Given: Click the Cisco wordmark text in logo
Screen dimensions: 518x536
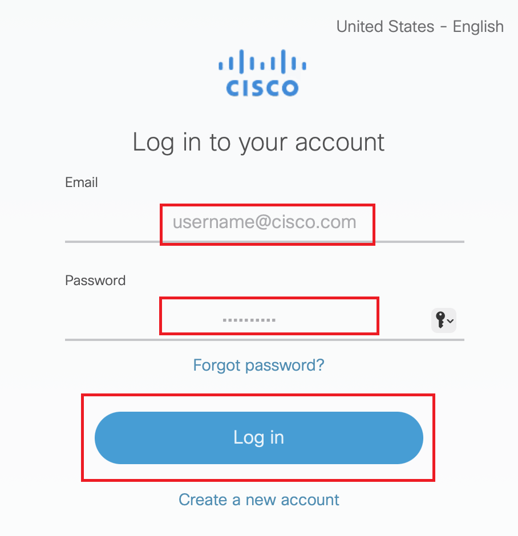Looking at the screenshot, I should tap(262, 88).
